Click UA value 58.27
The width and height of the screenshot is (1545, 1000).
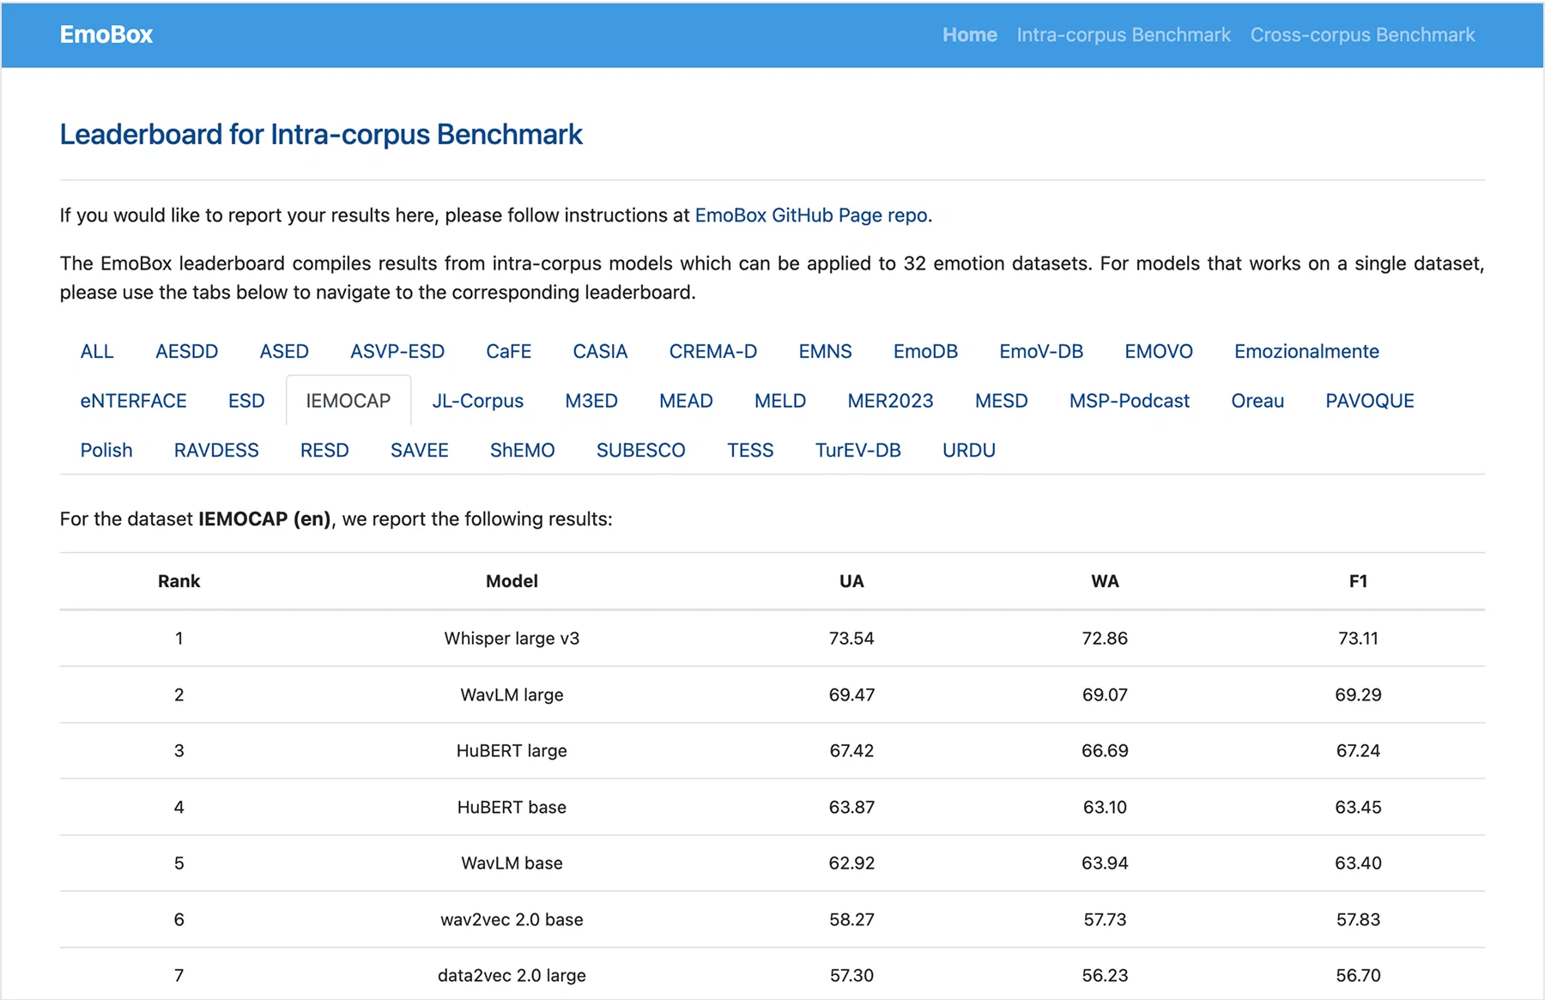click(x=851, y=920)
